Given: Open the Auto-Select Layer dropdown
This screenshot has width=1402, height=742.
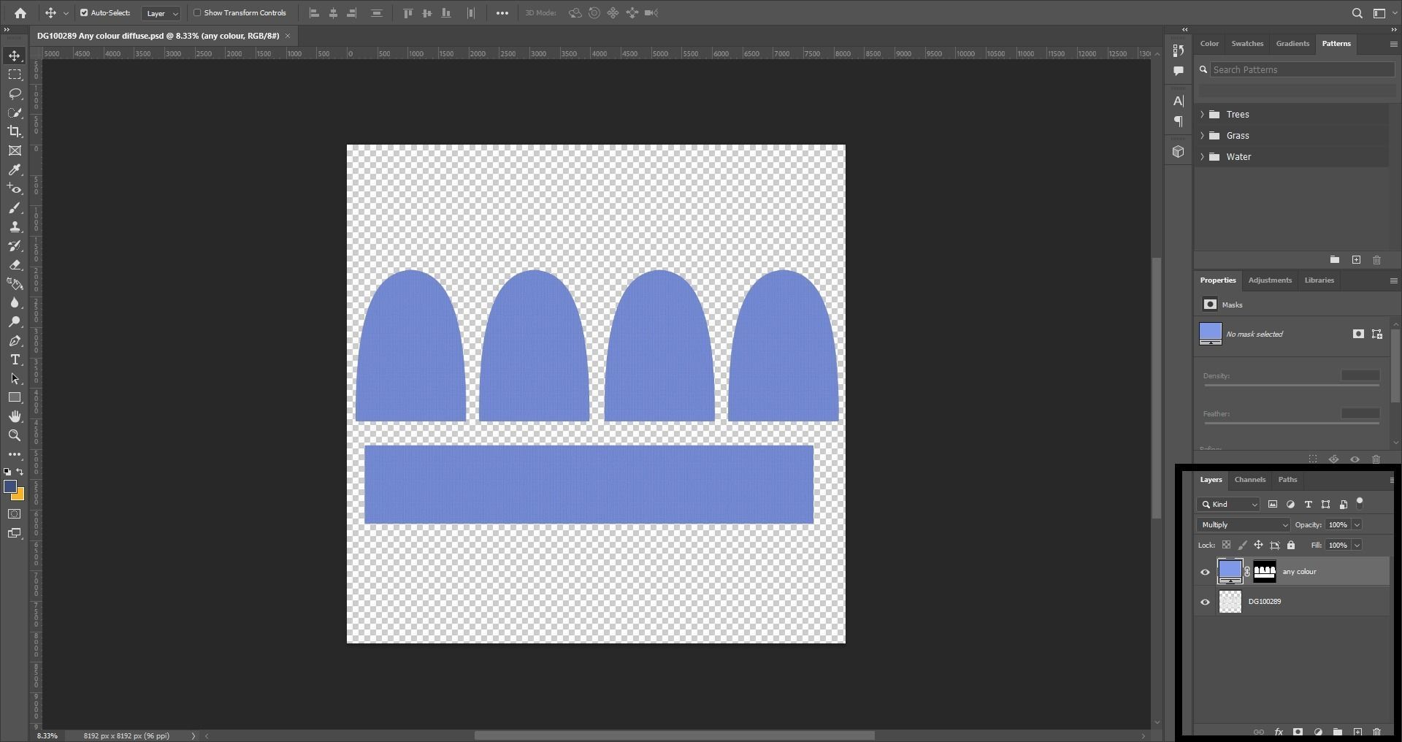Looking at the screenshot, I should pos(161,13).
